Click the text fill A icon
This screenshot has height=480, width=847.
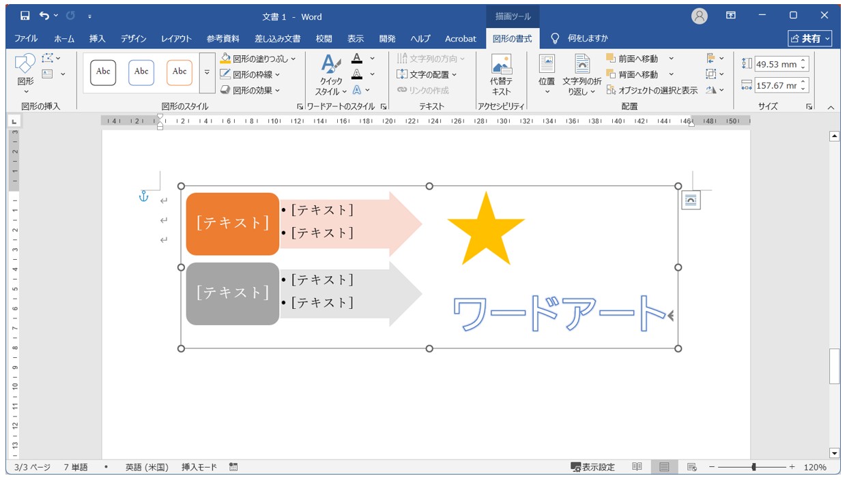357,59
